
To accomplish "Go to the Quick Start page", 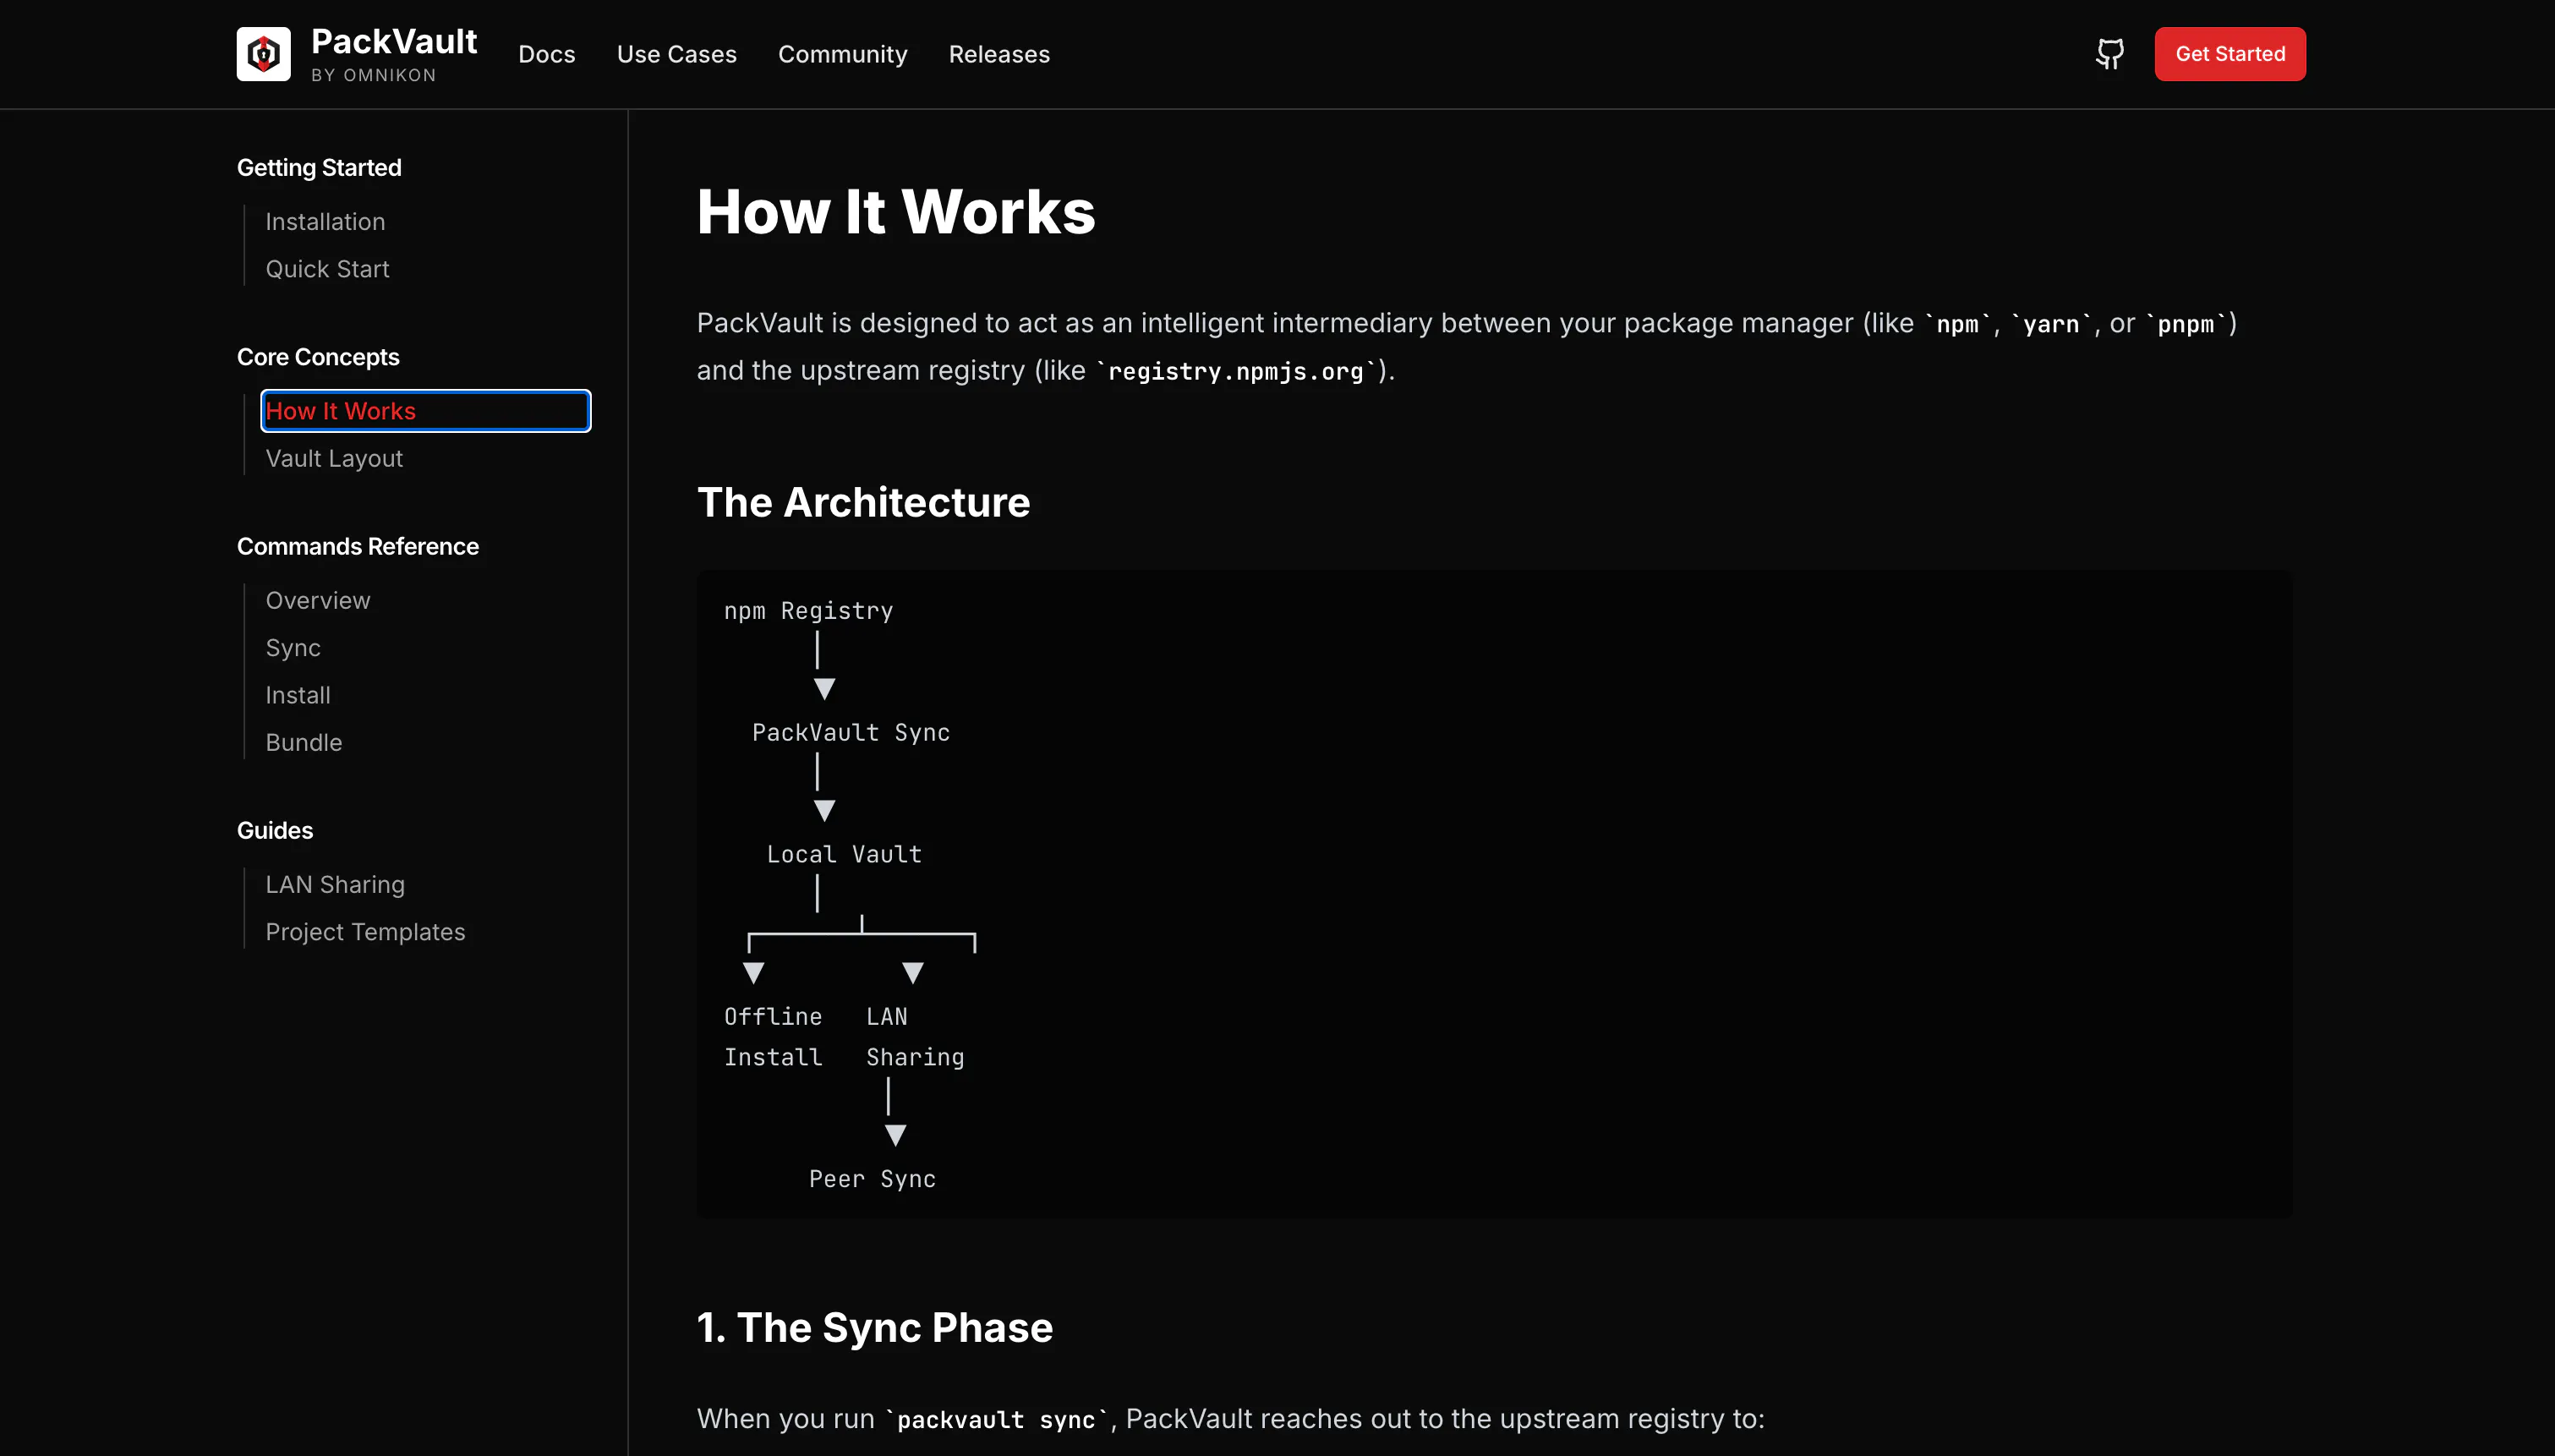I will (327, 269).
